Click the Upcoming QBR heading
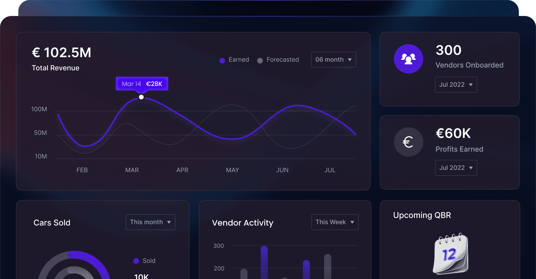Screen dimensions: 536x279 [x=422, y=215]
